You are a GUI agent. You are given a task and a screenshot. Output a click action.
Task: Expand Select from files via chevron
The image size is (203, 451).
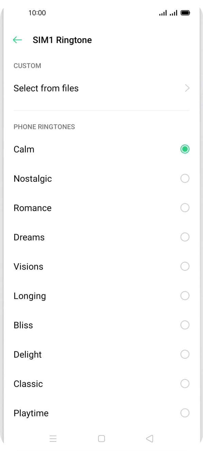coord(187,88)
